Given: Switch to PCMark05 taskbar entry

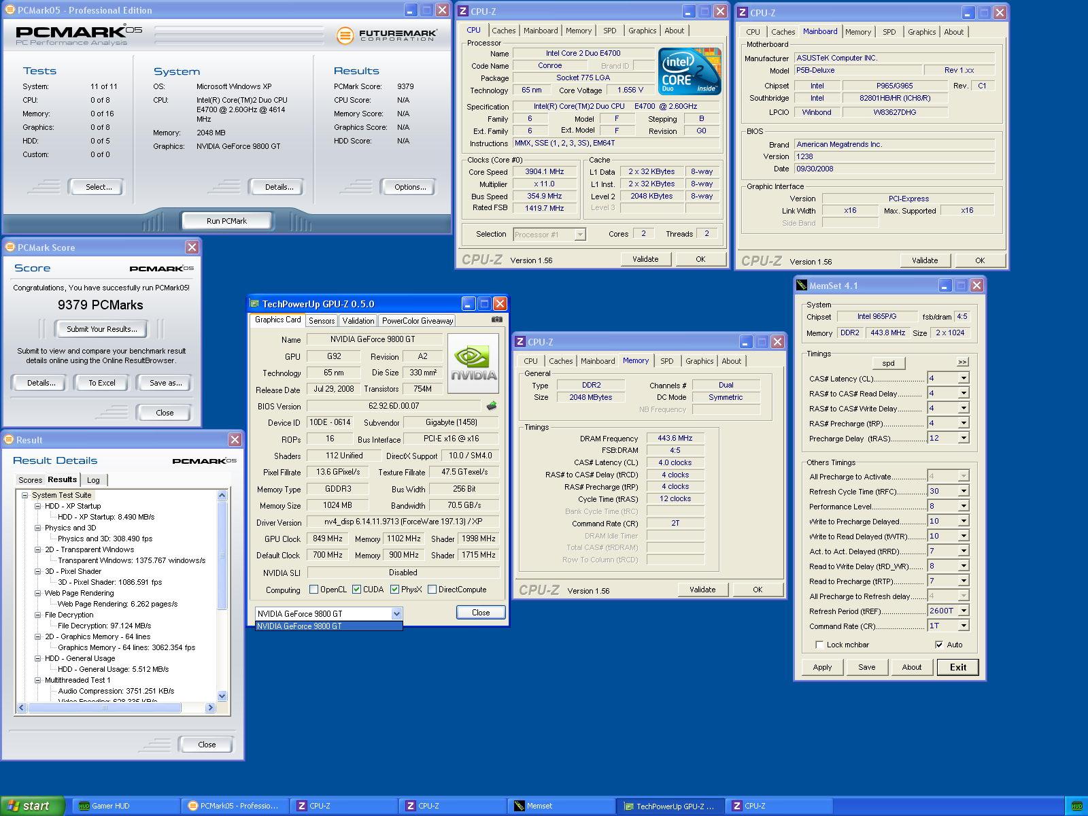Looking at the screenshot, I should pos(233,806).
